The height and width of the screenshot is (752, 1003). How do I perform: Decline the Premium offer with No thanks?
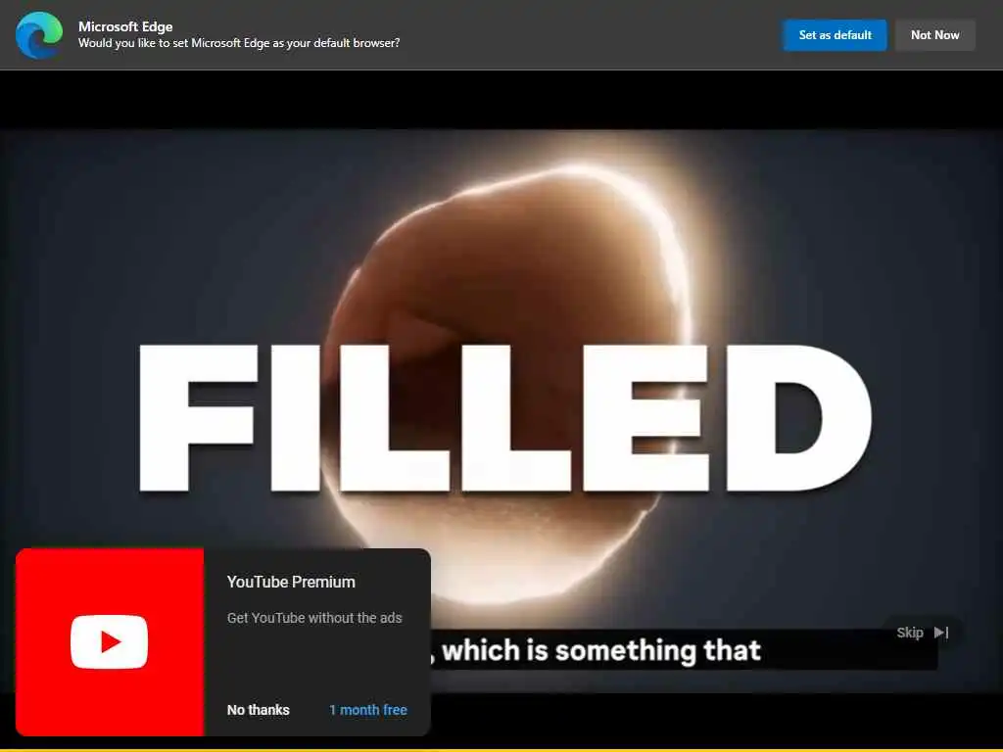(x=258, y=710)
